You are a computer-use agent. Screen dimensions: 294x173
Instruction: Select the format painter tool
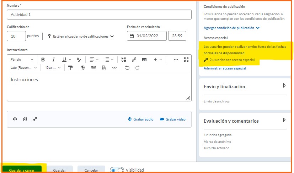point(70,68)
